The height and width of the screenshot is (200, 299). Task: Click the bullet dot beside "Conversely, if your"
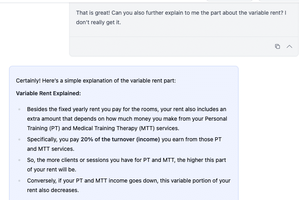pos(20,181)
